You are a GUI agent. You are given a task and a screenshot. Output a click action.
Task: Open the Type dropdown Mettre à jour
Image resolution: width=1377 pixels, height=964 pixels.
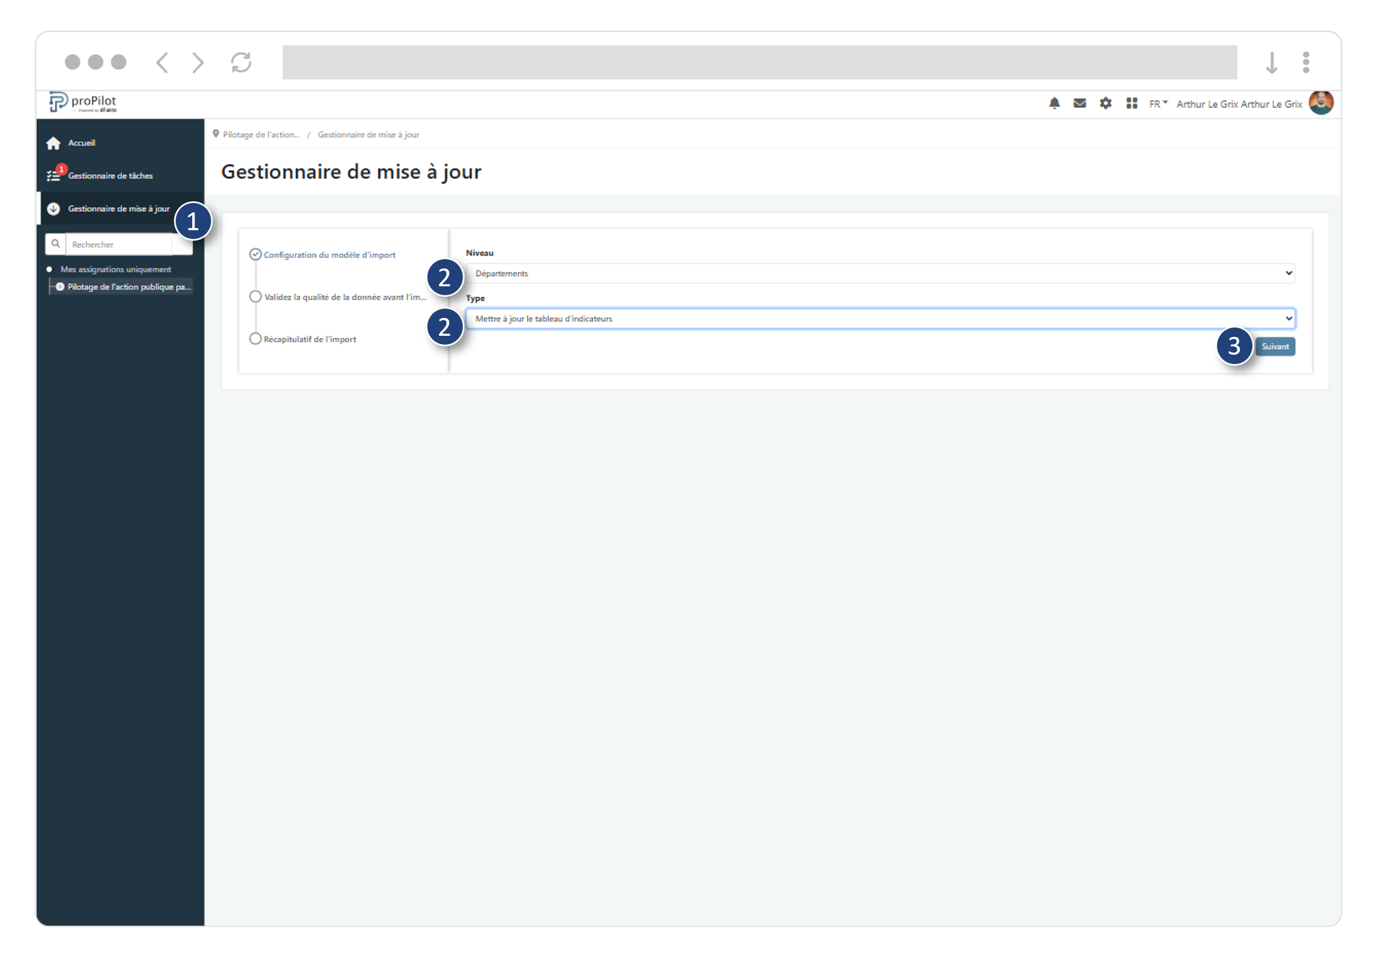click(x=880, y=319)
